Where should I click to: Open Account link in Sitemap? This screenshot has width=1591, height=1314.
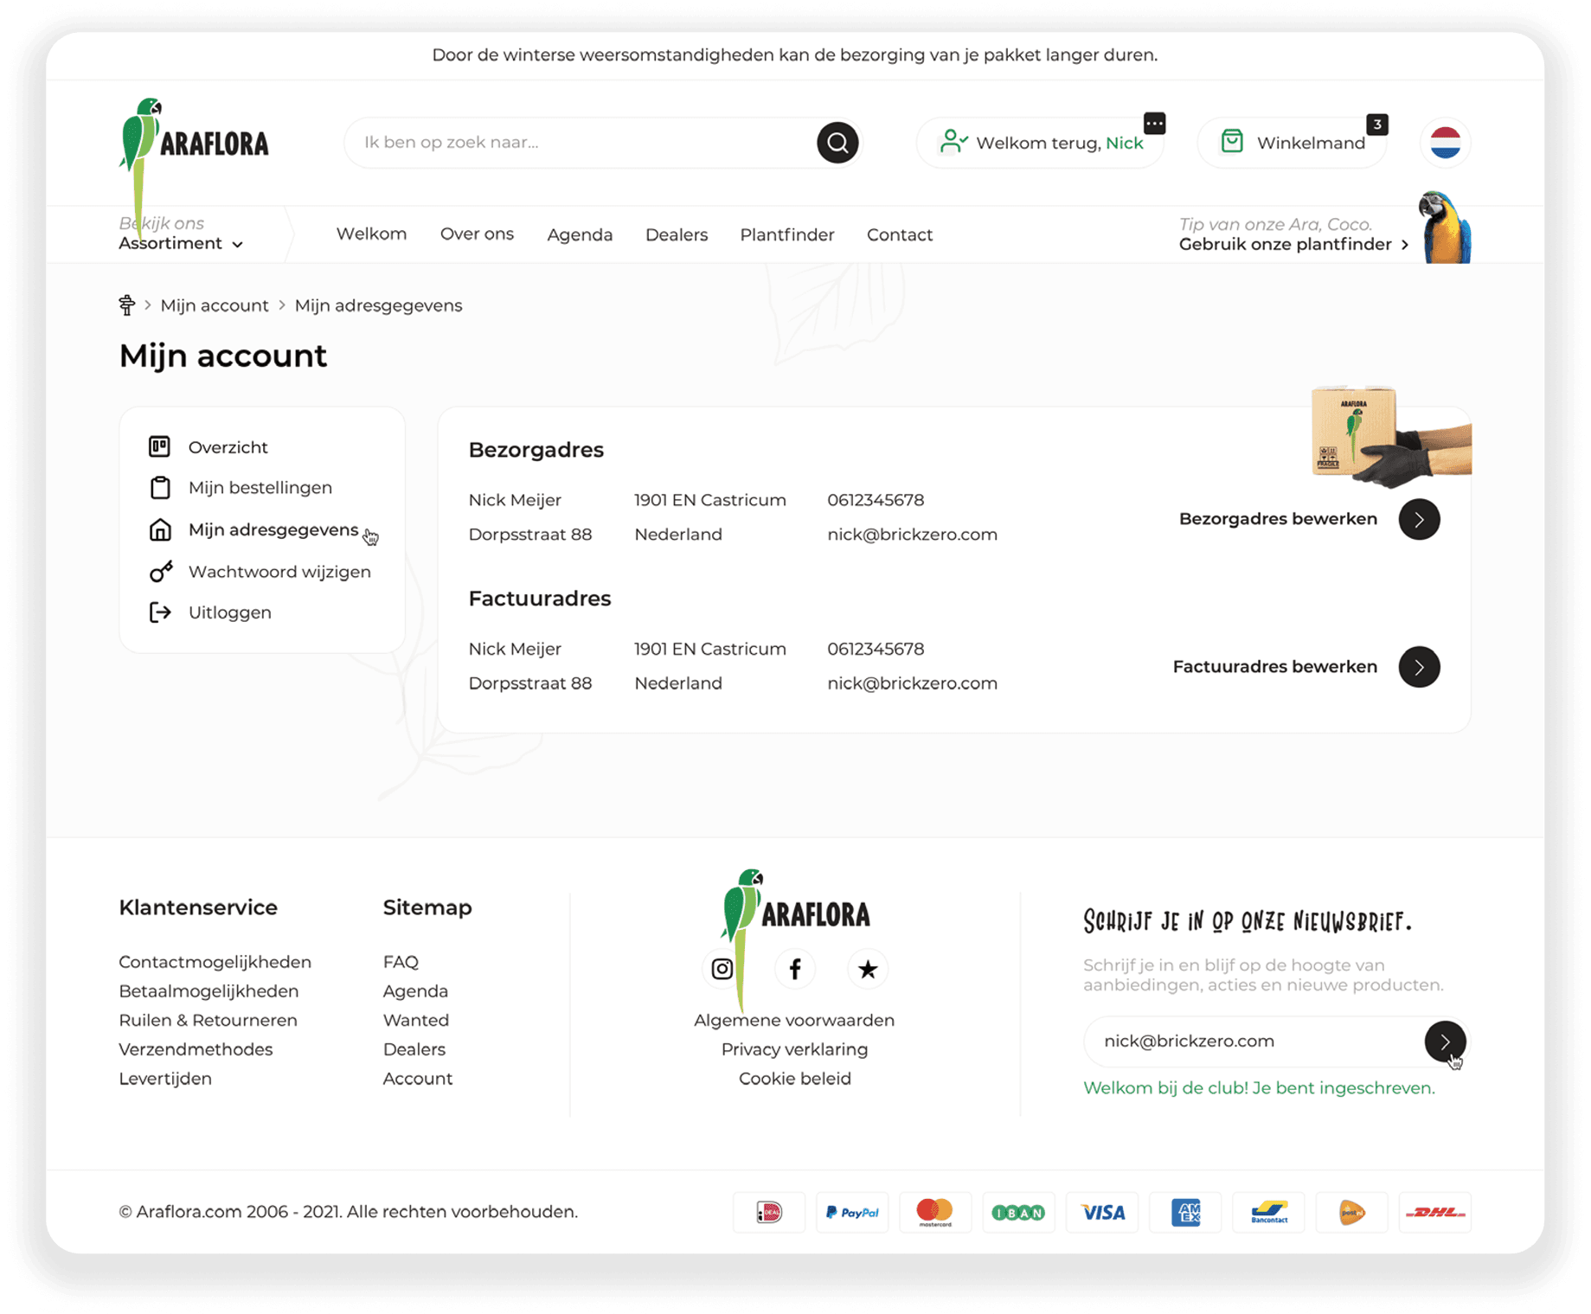418,1080
